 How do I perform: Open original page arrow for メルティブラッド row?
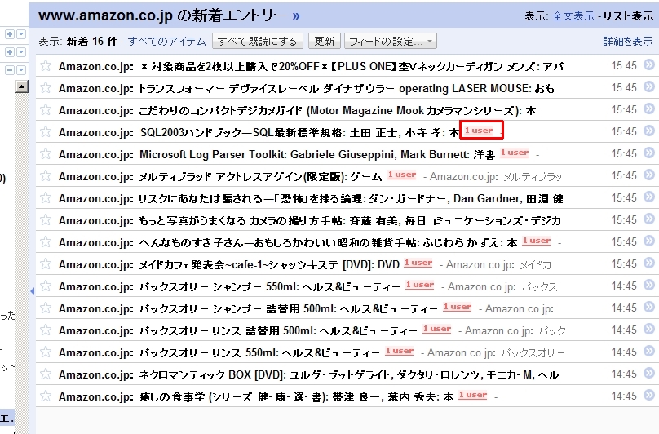[x=649, y=175]
